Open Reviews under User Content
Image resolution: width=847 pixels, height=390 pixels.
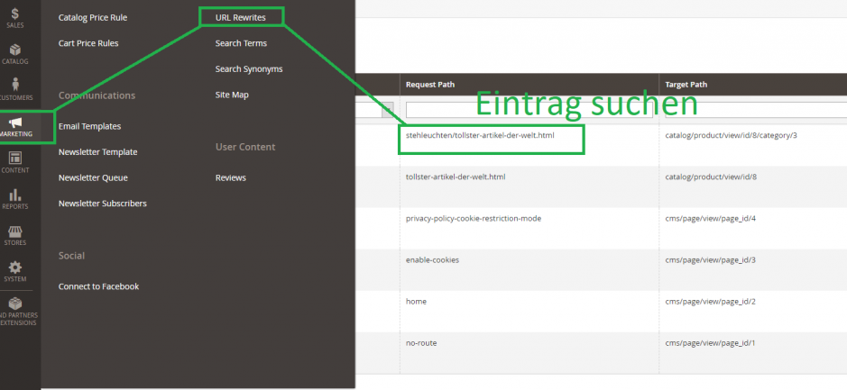coord(231,177)
